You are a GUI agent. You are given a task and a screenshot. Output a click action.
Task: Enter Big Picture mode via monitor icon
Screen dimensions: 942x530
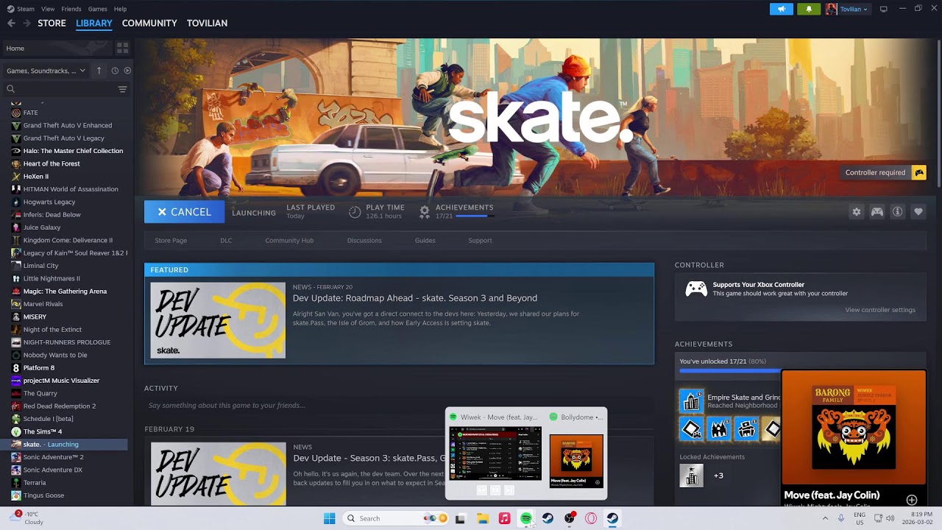click(x=884, y=9)
